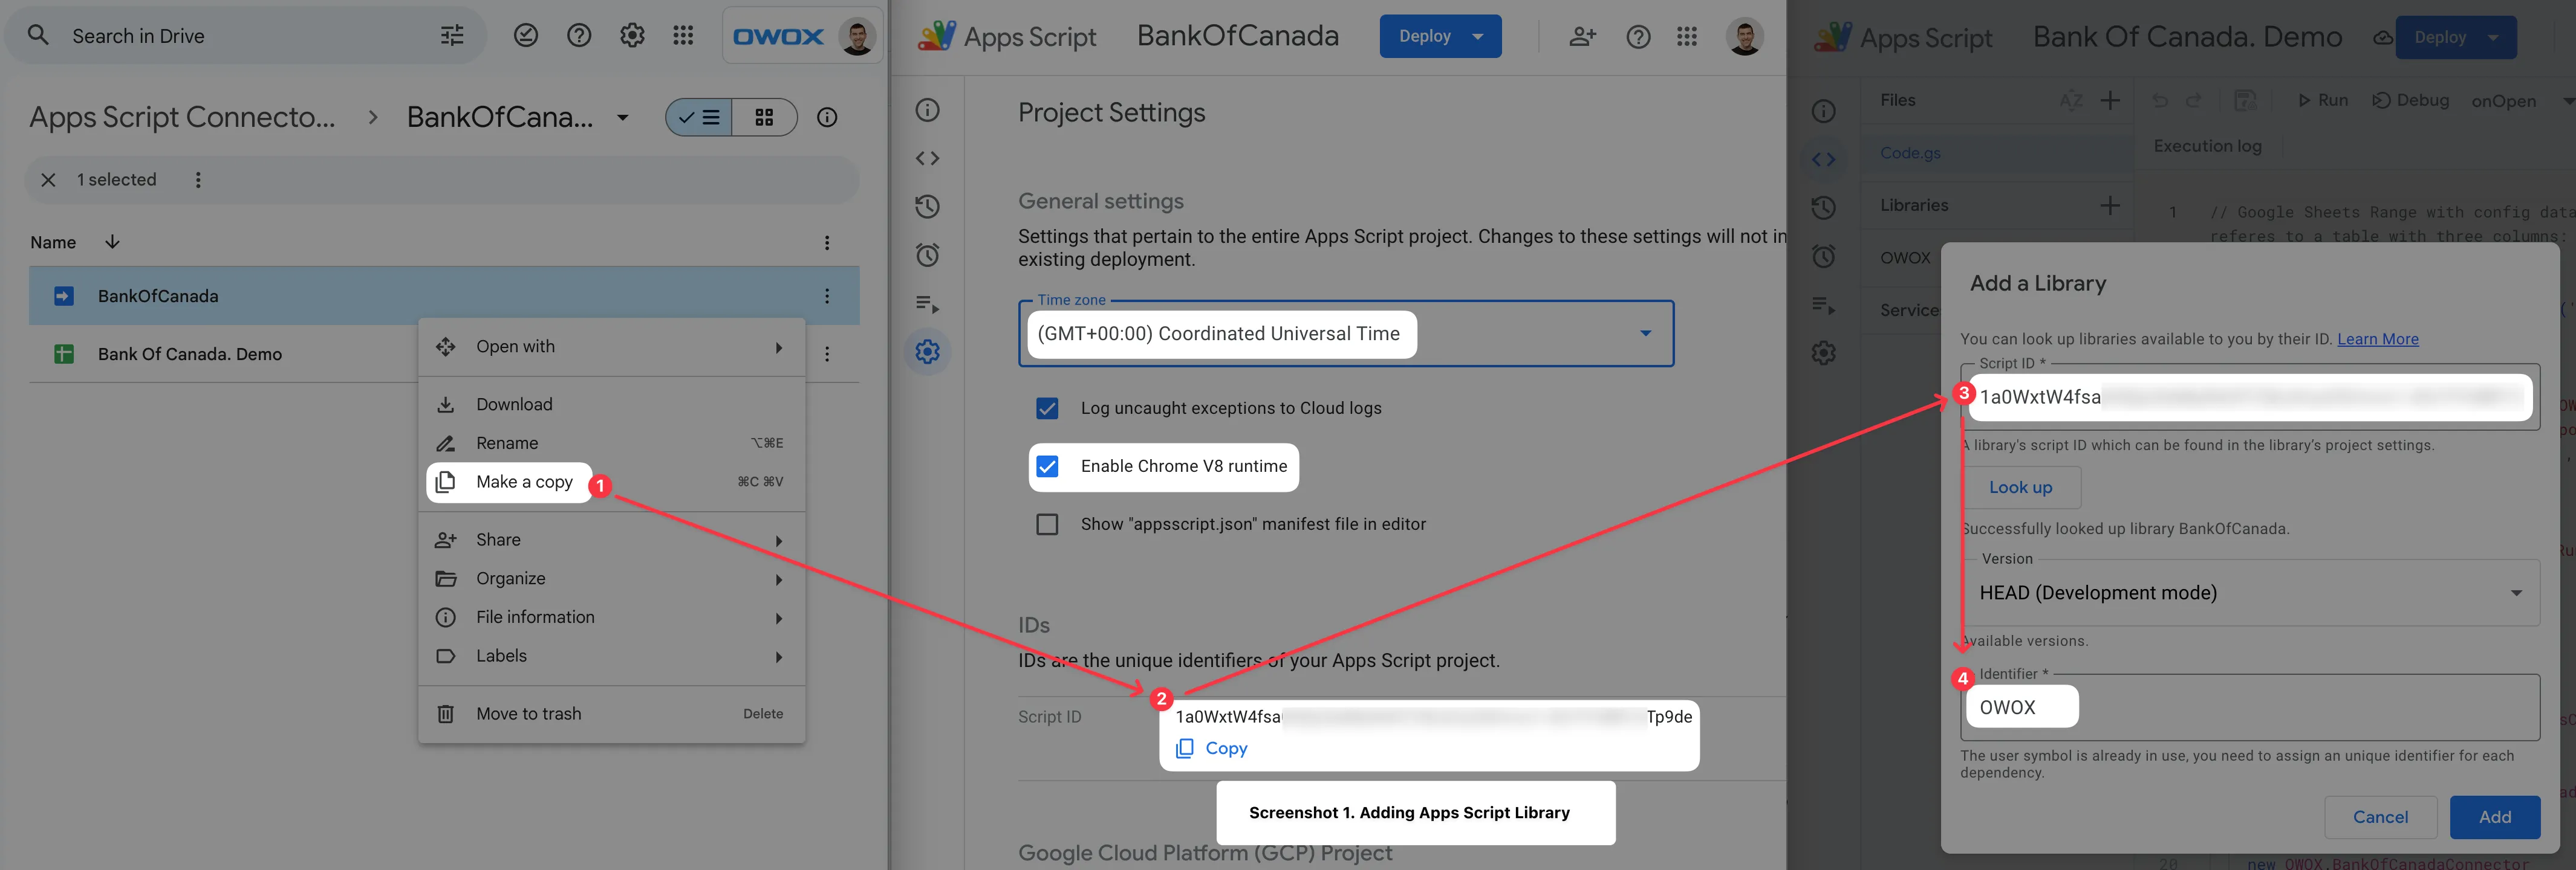Viewport: 2576px width, 870px height.
Task: Click the Identifier field containing OWOX
Action: 2250,707
